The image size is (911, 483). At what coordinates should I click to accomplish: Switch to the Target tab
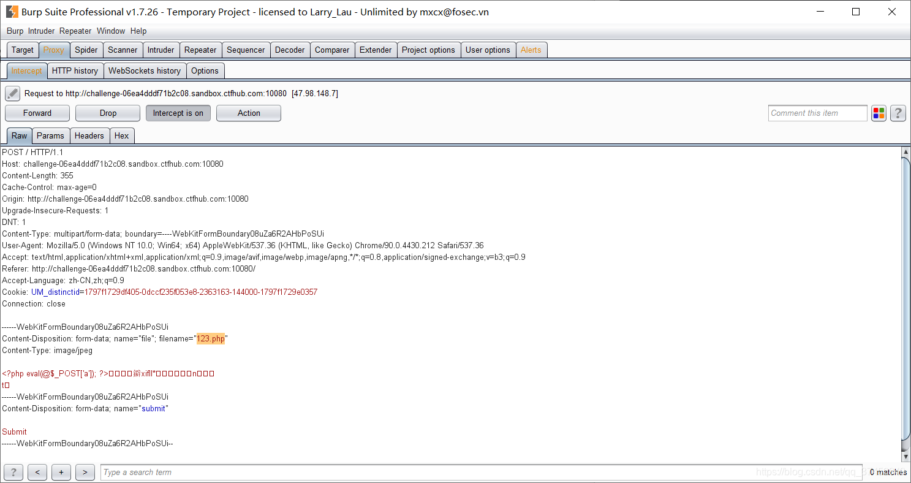[23, 50]
